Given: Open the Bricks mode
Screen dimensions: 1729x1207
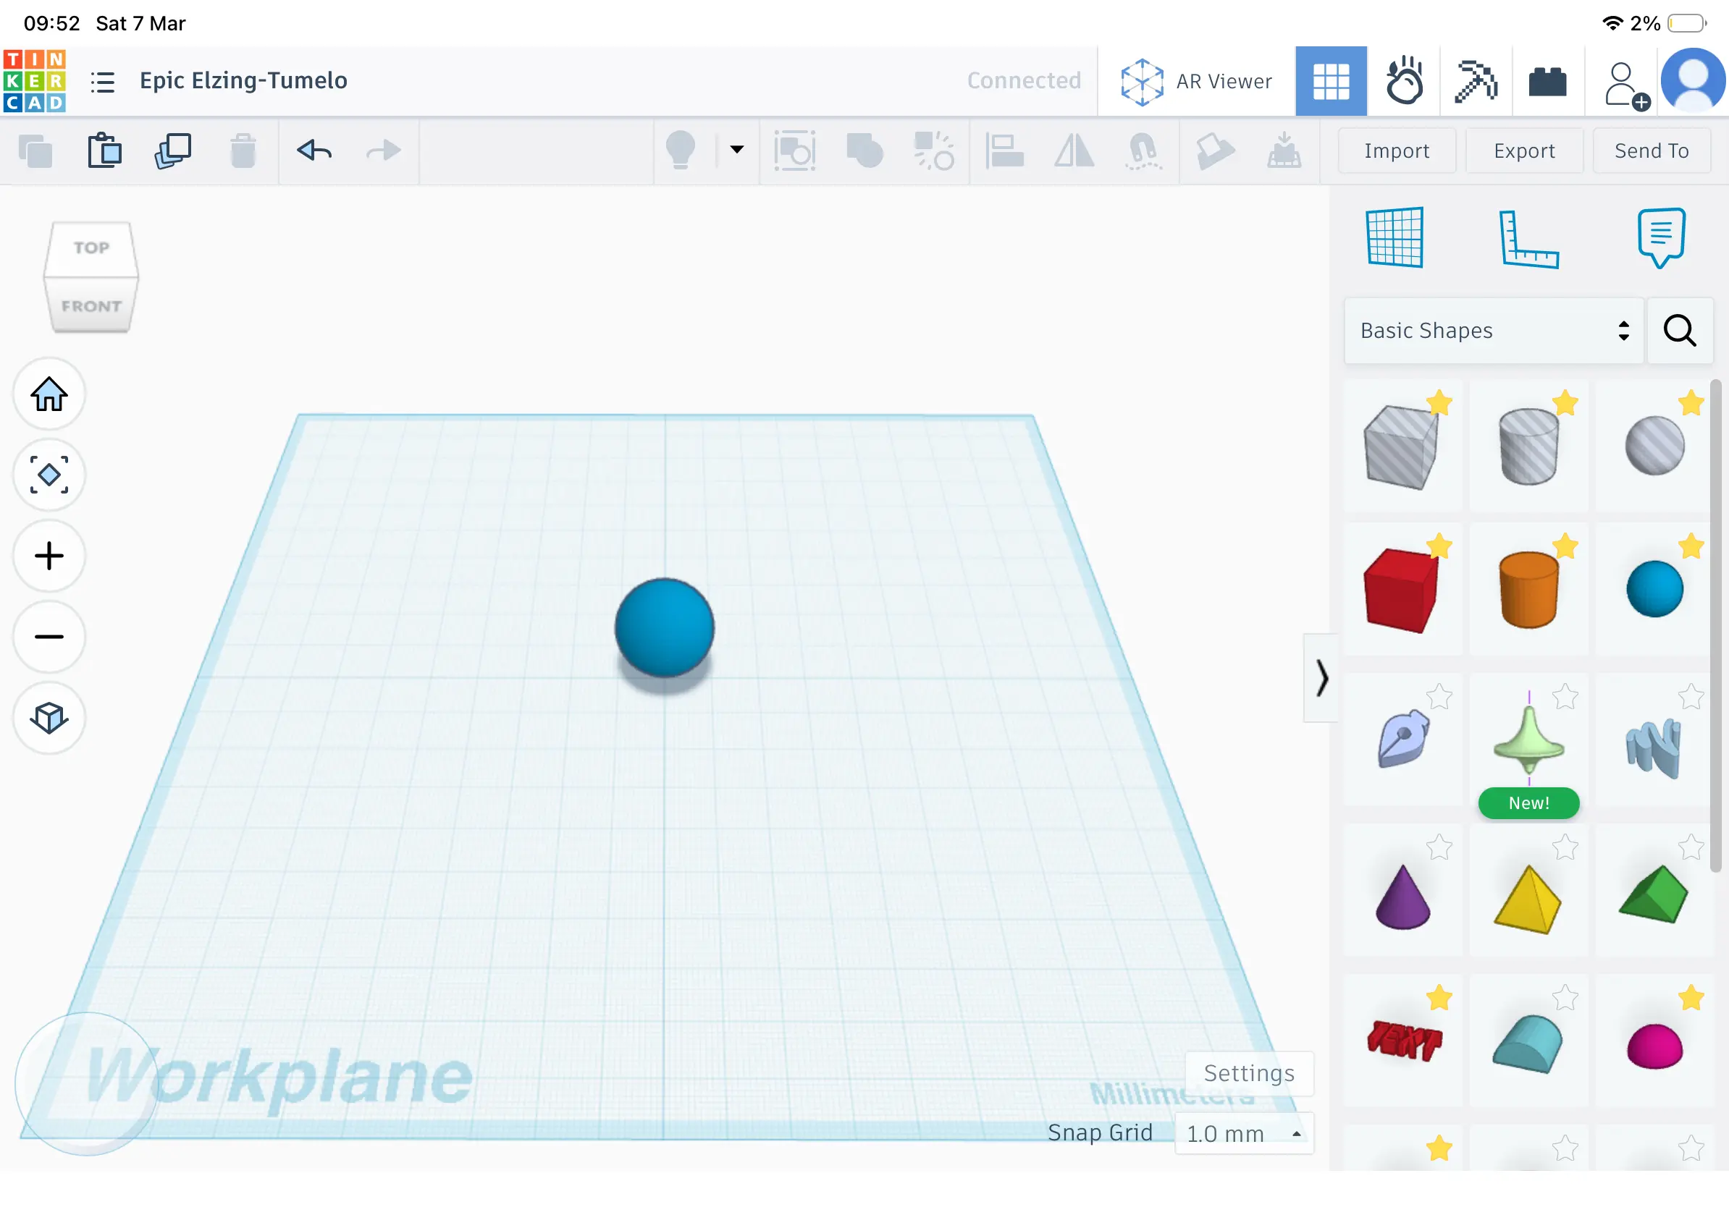Looking at the screenshot, I should pyautogui.click(x=1547, y=81).
